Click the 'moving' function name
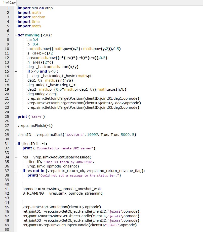 click(x=32, y=35)
